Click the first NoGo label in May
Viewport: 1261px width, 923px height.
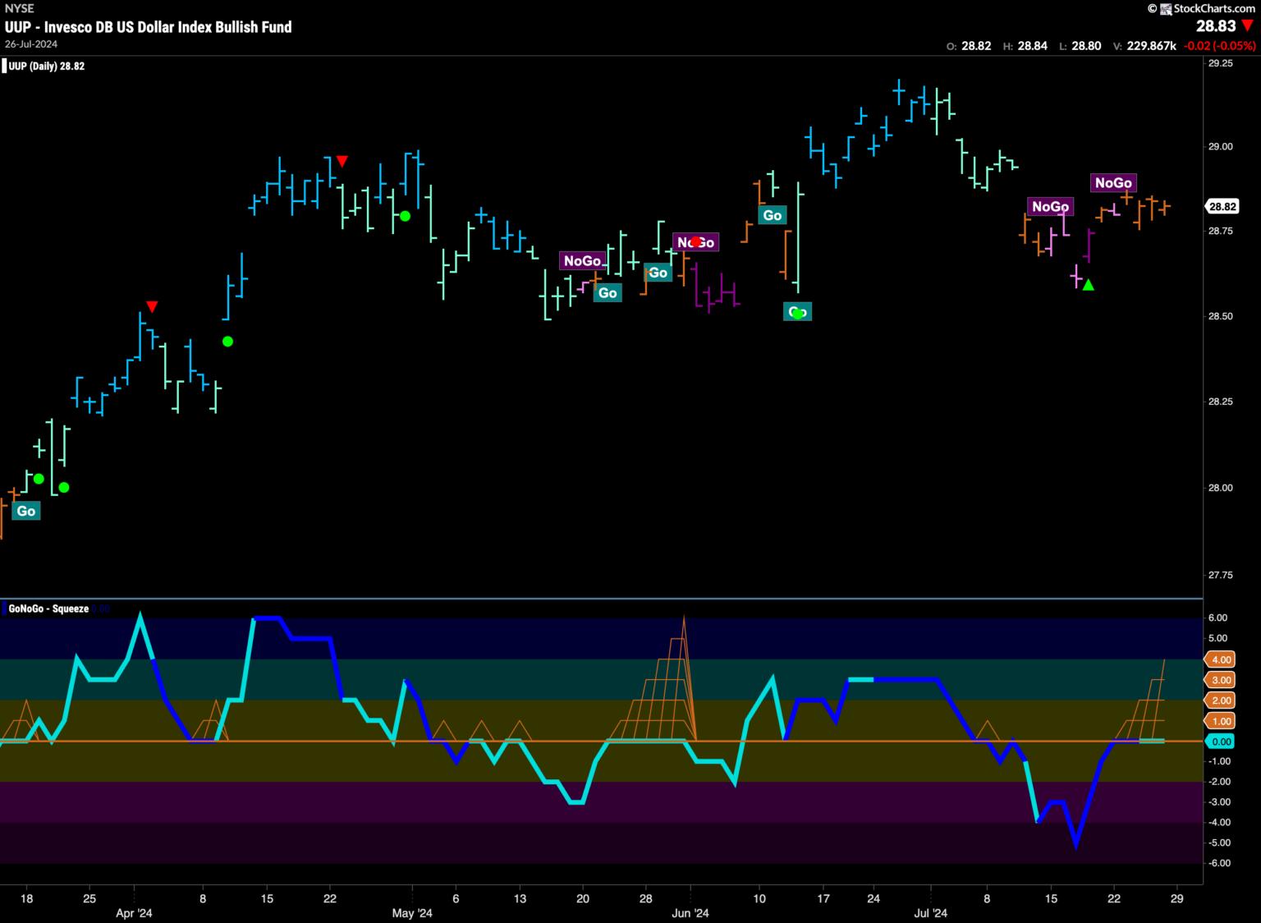click(581, 260)
